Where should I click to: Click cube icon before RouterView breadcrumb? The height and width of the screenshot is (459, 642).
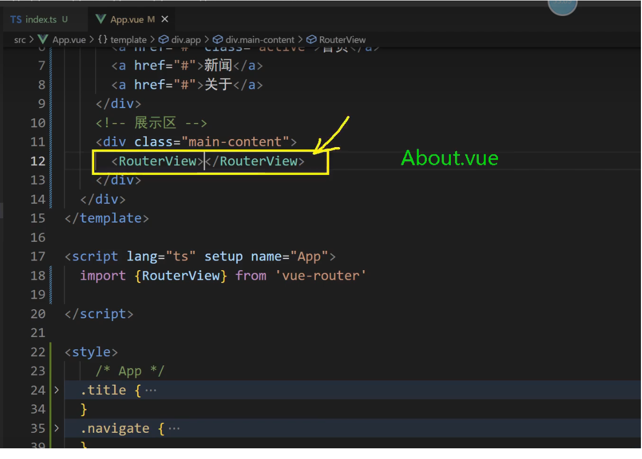(x=312, y=39)
